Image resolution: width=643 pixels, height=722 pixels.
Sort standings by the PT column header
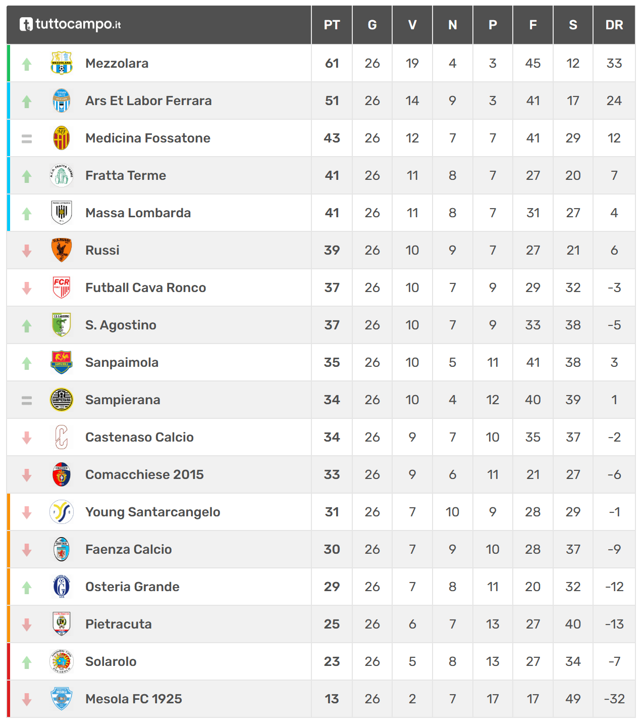(332, 25)
